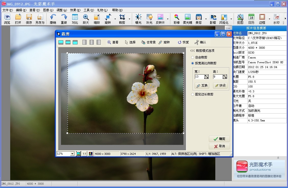Click the 去背景 remove background tool

148,42
